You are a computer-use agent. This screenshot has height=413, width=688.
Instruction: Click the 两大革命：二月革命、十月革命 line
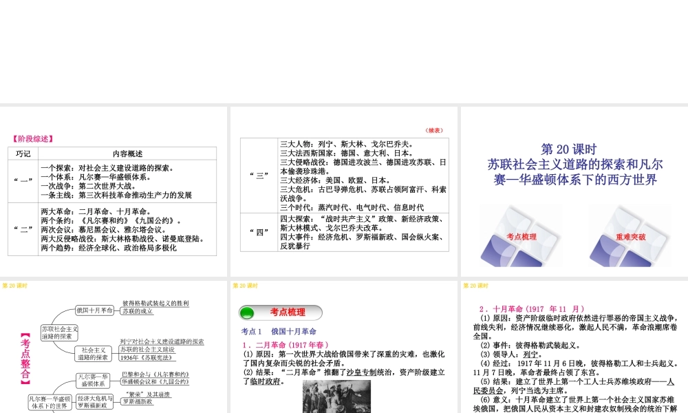(96, 211)
